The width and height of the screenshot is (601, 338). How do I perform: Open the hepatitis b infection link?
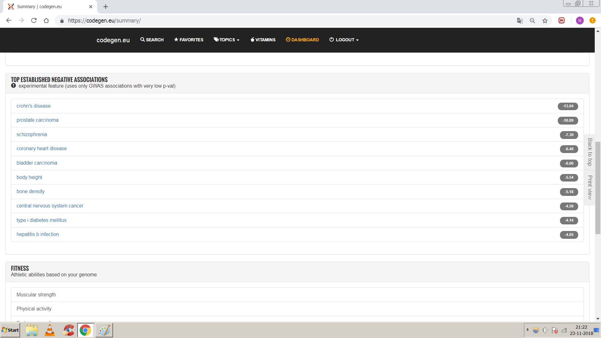38,234
